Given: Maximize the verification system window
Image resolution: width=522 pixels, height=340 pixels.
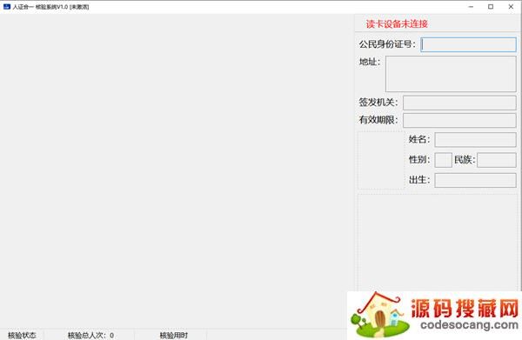Looking at the screenshot, I should tap(491, 7).
